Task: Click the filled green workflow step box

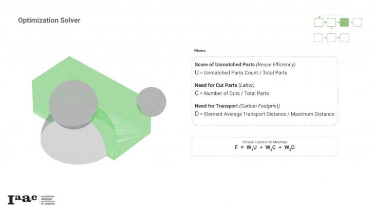Action: 344,22
